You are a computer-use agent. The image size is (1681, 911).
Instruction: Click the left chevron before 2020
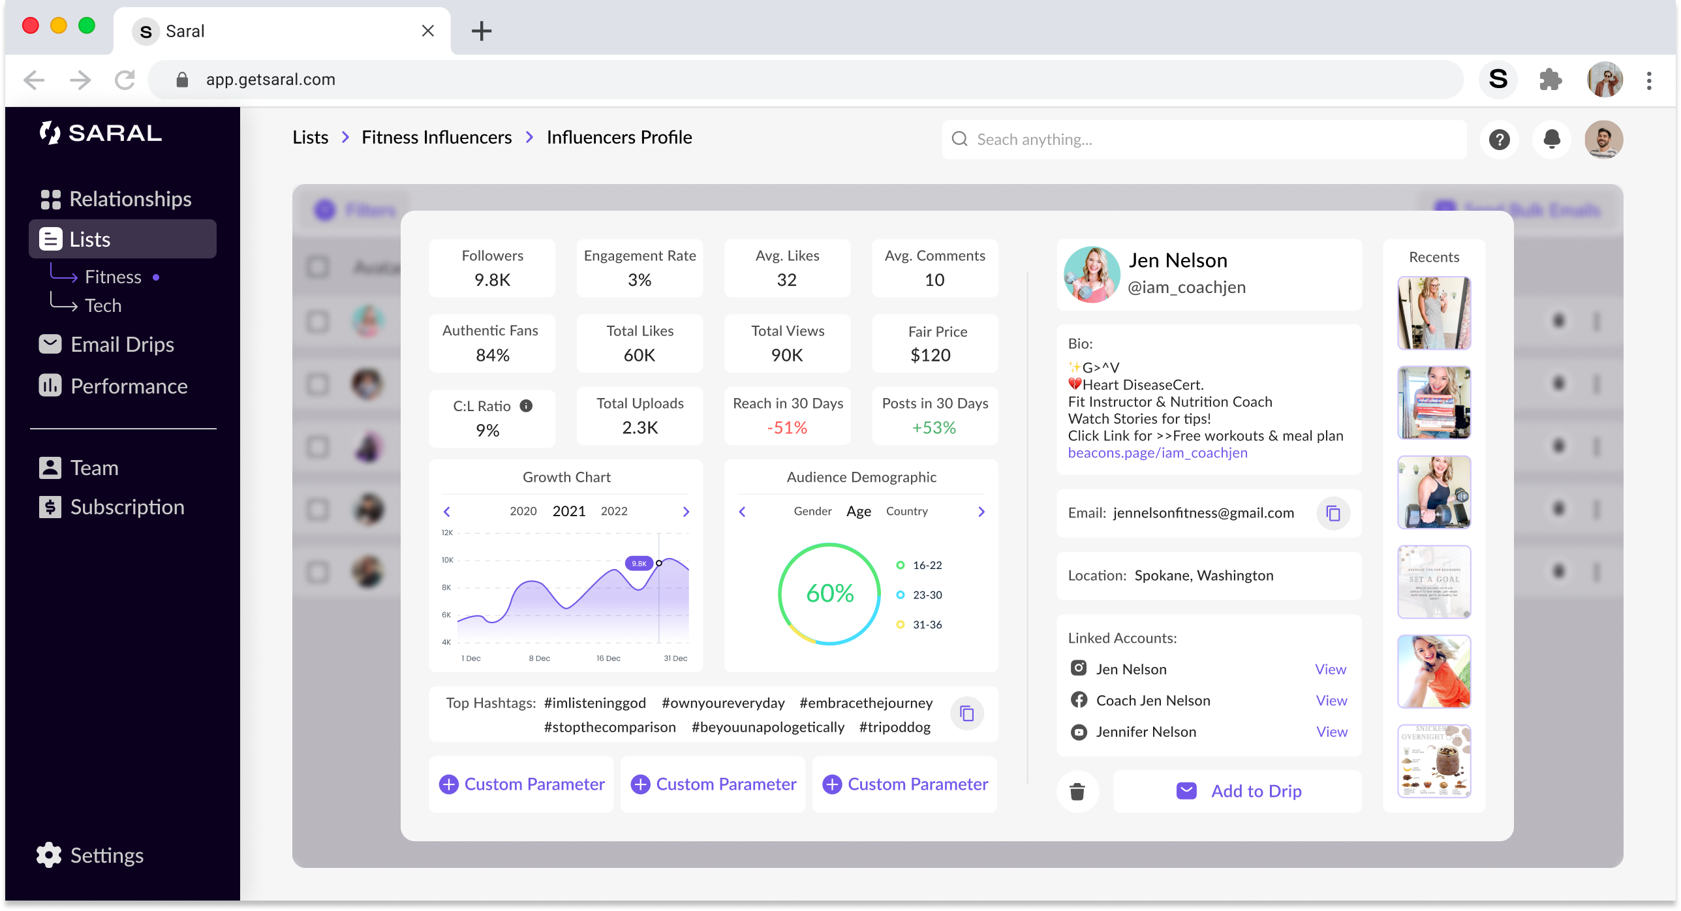tap(447, 511)
